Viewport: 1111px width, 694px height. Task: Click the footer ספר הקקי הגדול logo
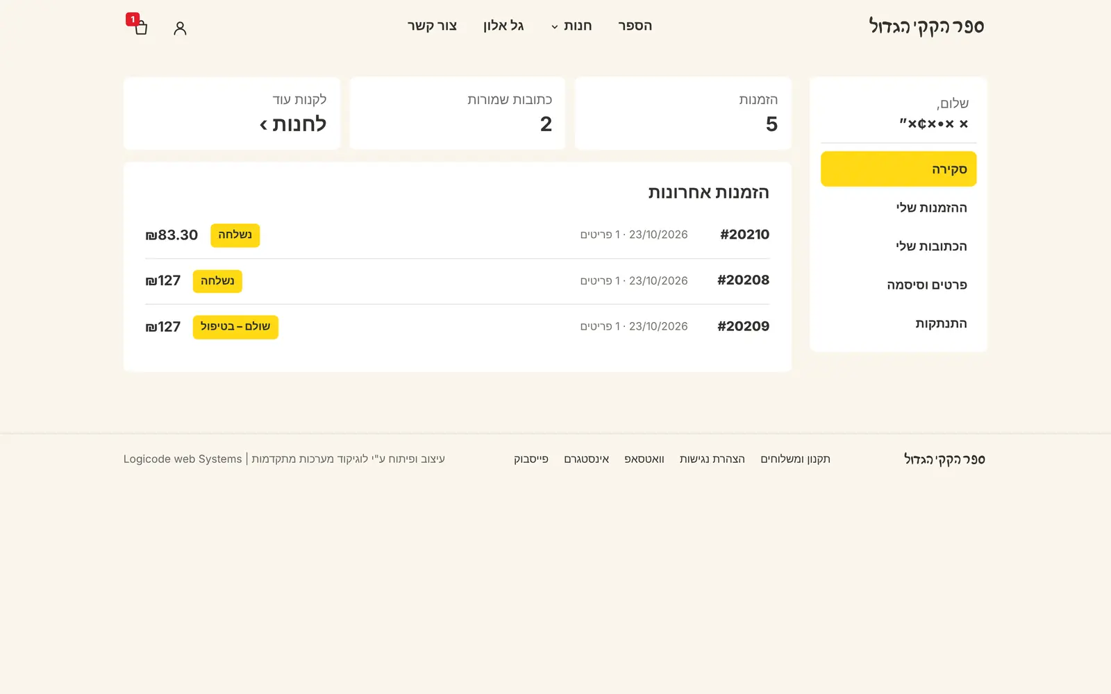point(944,459)
